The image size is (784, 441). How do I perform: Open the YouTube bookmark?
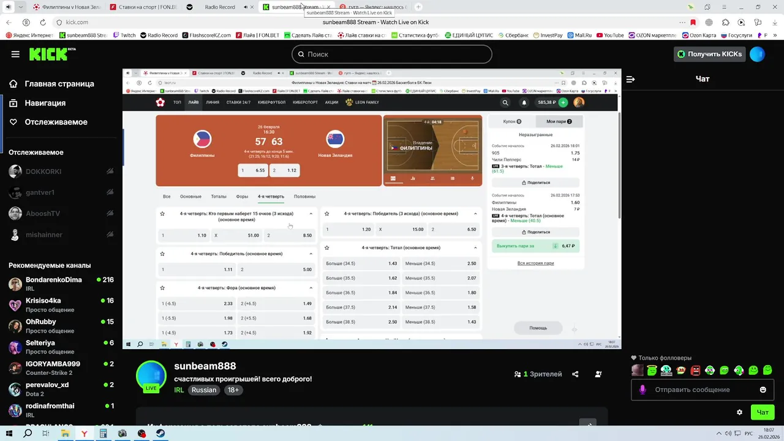tap(610, 36)
